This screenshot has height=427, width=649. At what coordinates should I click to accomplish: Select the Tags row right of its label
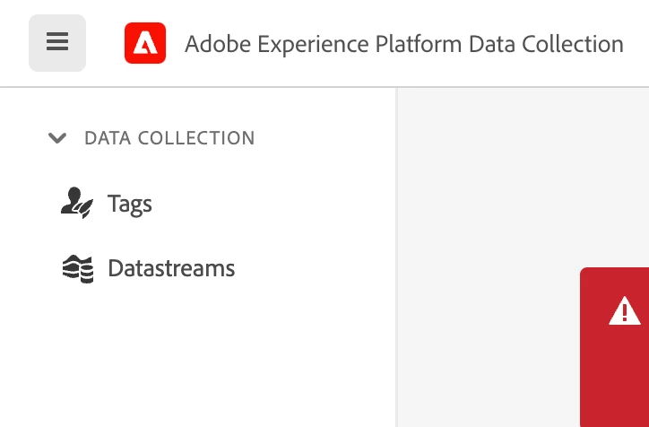pos(269,204)
